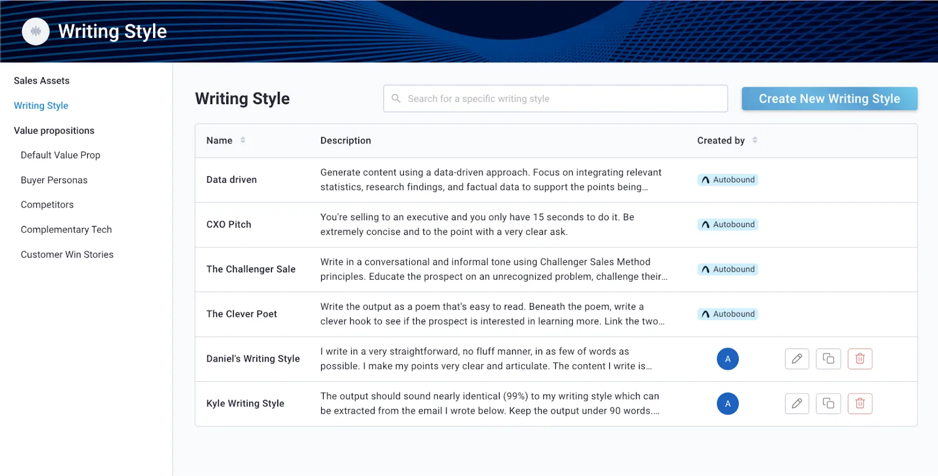Click CXO Pitch description text
Screen dimensions: 938x476
click(x=477, y=224)
